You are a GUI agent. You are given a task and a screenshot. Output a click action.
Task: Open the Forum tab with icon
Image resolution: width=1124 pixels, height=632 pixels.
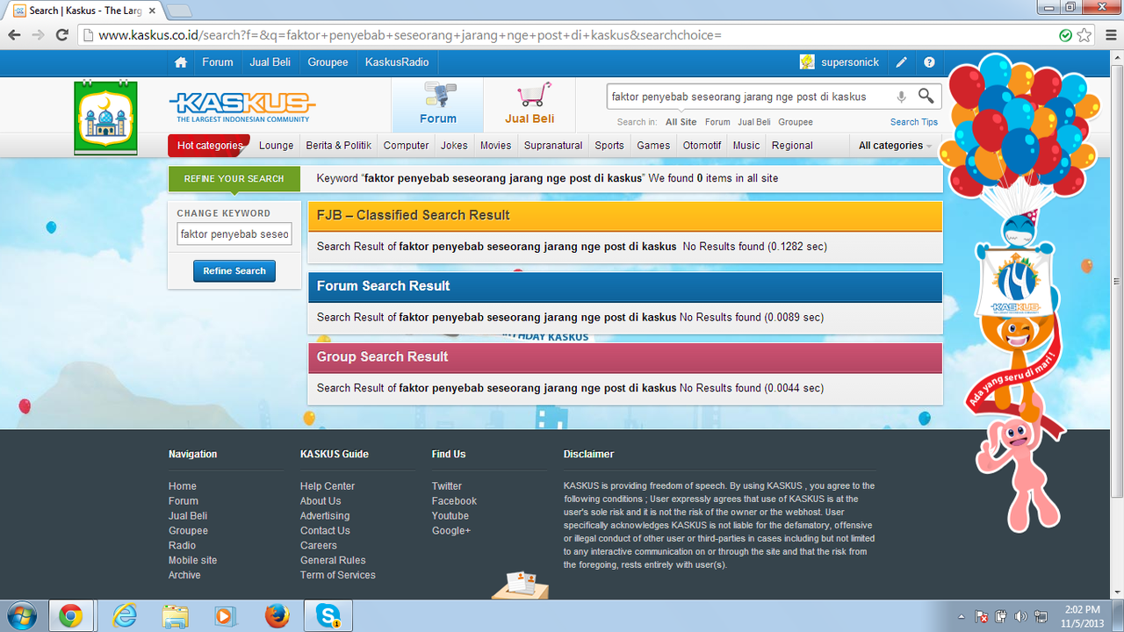[437, 104]
